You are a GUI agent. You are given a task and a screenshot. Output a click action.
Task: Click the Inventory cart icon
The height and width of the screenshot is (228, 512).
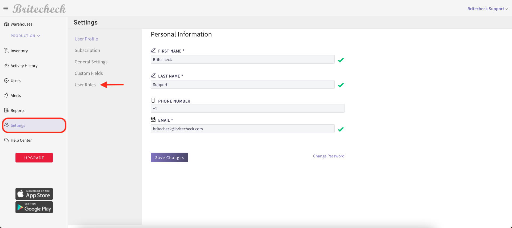(x=6, y=51)
